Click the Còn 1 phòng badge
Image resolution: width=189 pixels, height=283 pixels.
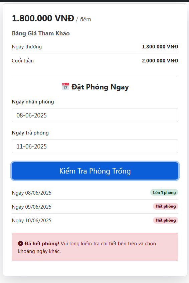pyautogui.click(x=164, y=193)
